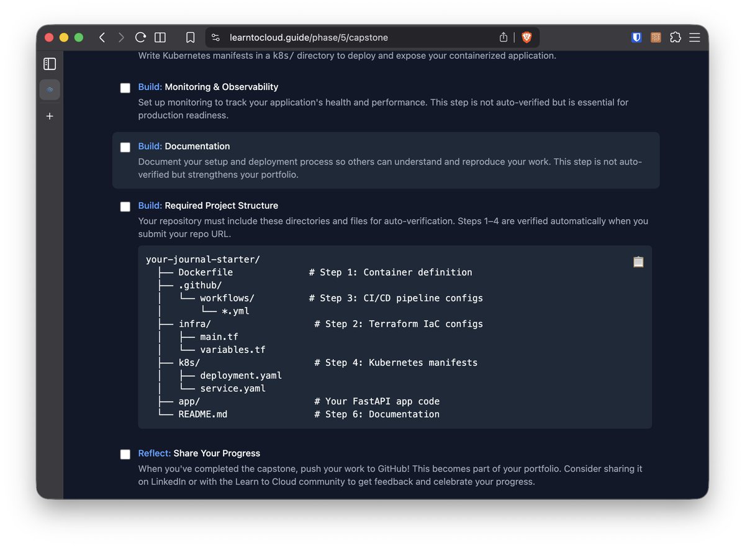745x547 pixels.
Task: Check the Share Your Progress step
Action: click(x=125, y=454)
